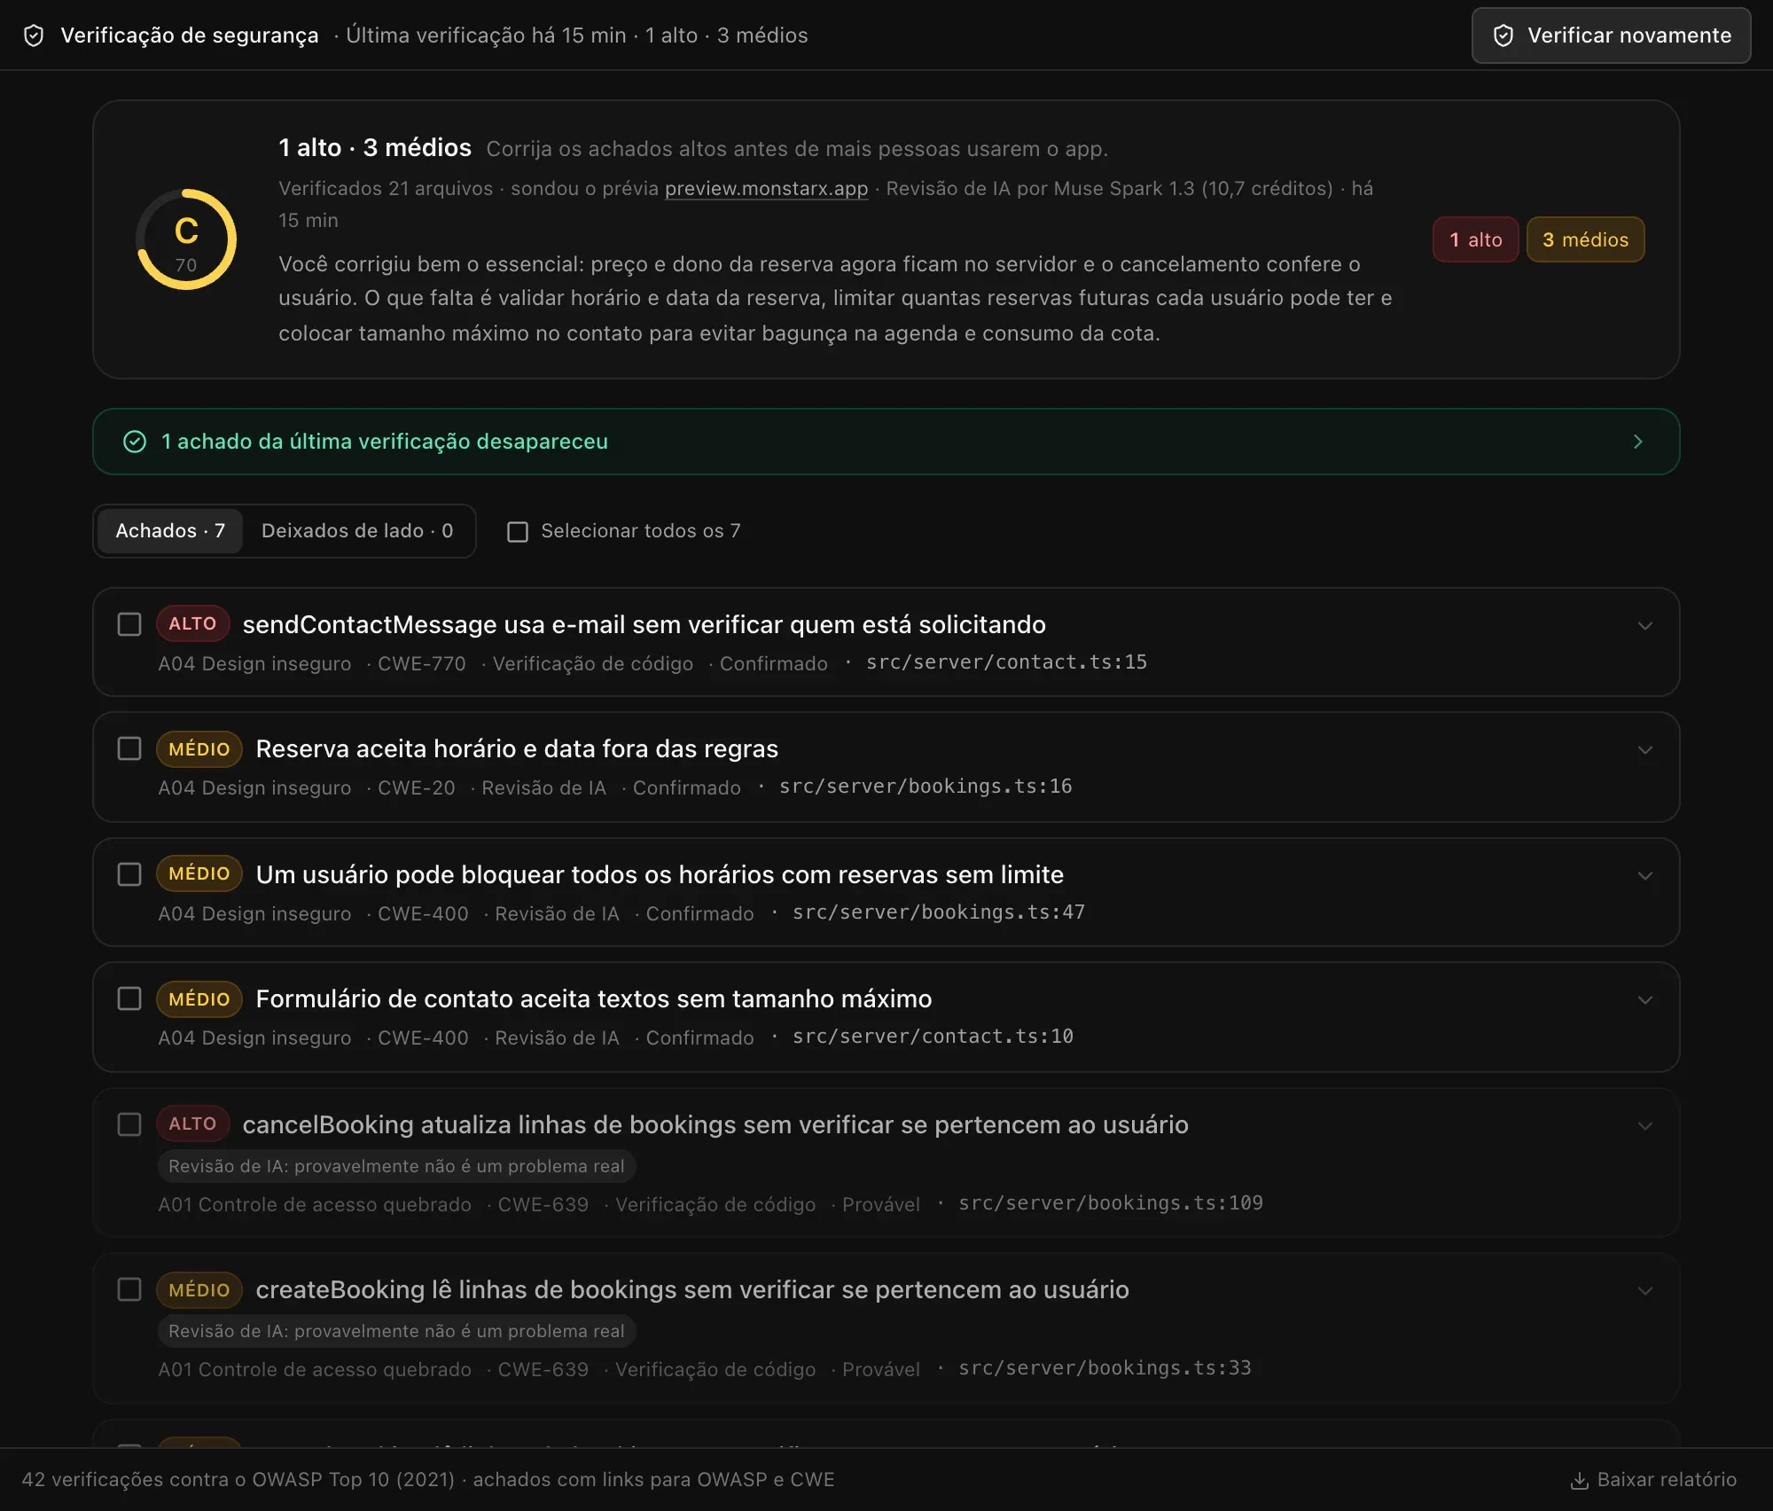Viewport: 1773px width, 1511px height.
Task: Click the Revisão de IA note under cancelBooking
Action: [396, 1166]
